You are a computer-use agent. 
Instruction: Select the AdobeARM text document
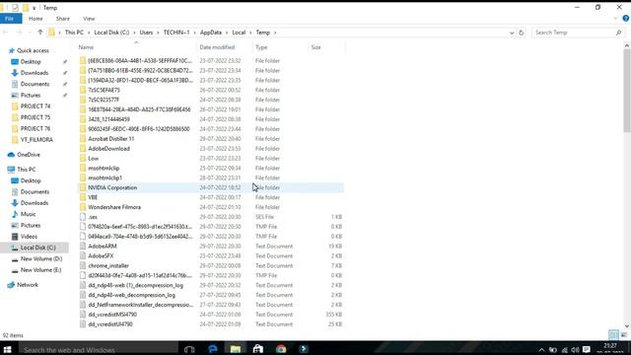click(103, 247)
